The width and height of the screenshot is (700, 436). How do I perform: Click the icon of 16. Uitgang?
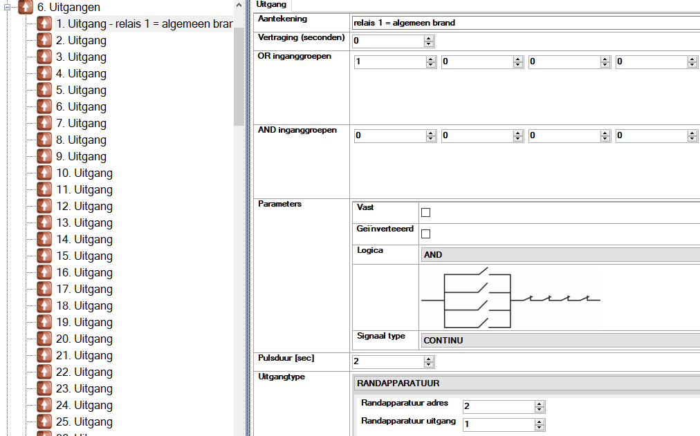pyautogui.click(x=44, y=272)
